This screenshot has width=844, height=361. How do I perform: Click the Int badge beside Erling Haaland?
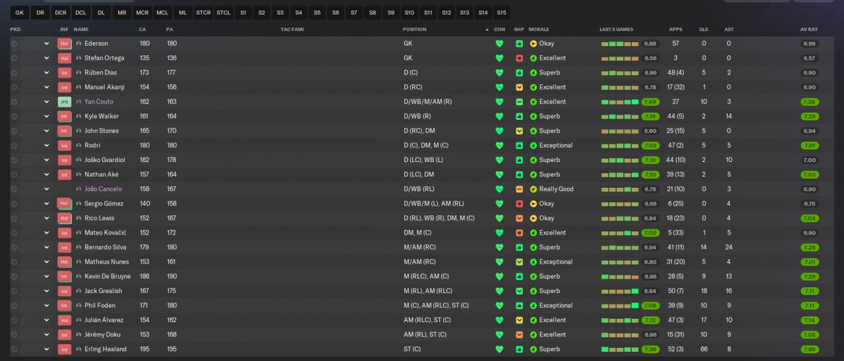(64, 349)
